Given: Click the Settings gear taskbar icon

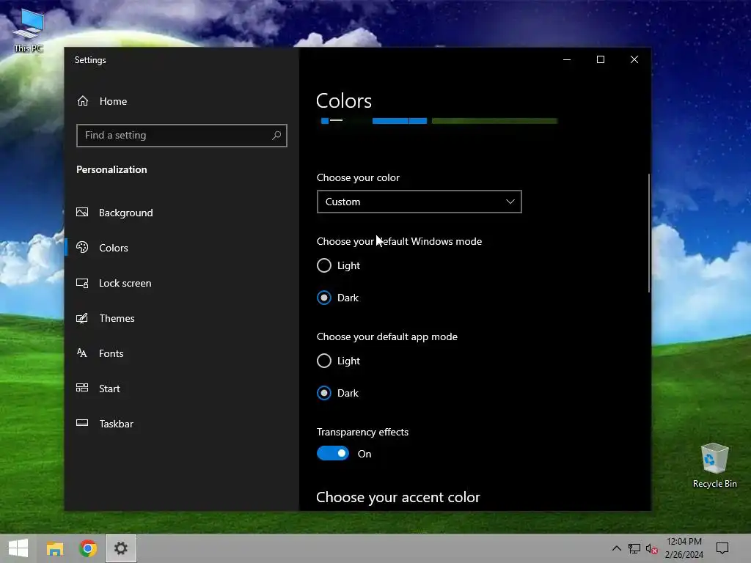Looking at the screenshot, I should (x=121, y=548).
